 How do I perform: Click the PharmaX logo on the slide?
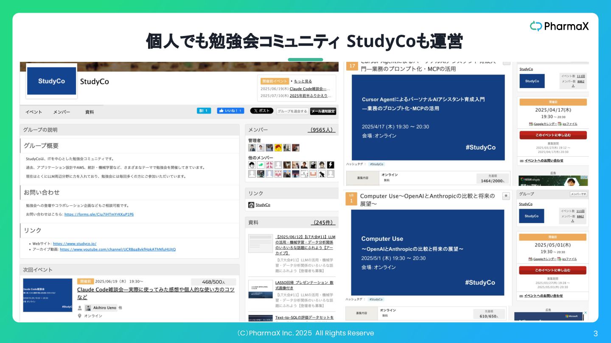pyautogui.click(x=559, y=26)
